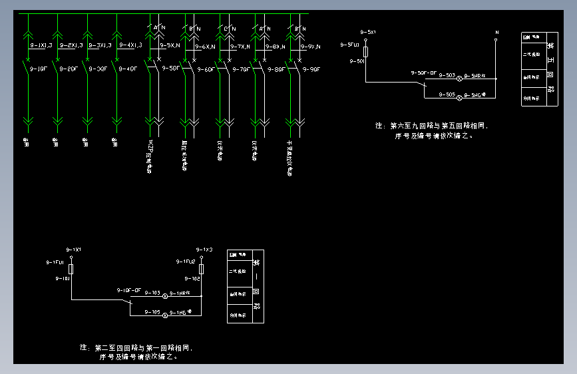Image resolution: width=577 pixels, height=374 pixels.
Task: Click the '9-505' wire number
Action: point(447,94)
